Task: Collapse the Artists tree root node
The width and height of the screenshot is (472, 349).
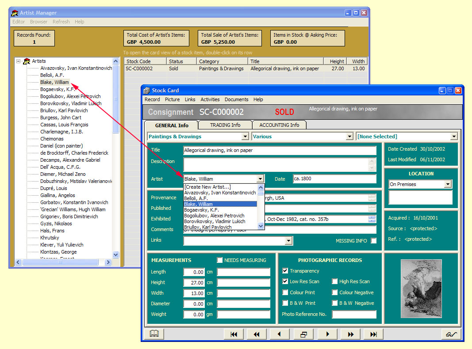Action: tap(19, 61)
